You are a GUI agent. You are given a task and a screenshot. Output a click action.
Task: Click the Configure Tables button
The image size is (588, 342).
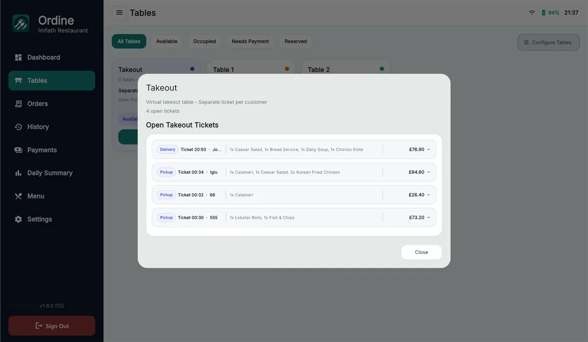click(548, 43)
